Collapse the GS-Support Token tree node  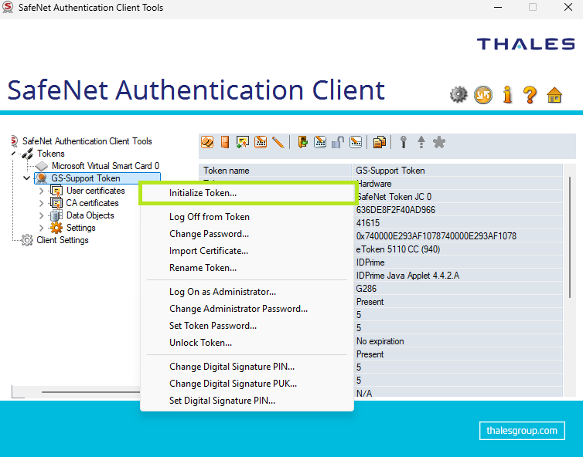click(26, 178)
